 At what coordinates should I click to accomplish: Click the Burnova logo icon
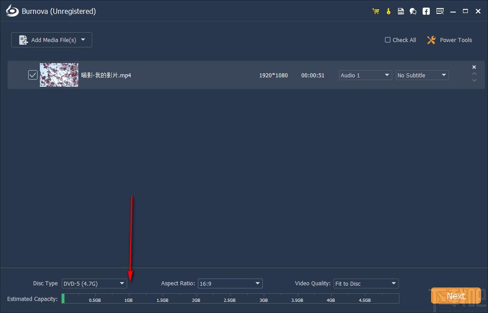click(x=12, y=11)
